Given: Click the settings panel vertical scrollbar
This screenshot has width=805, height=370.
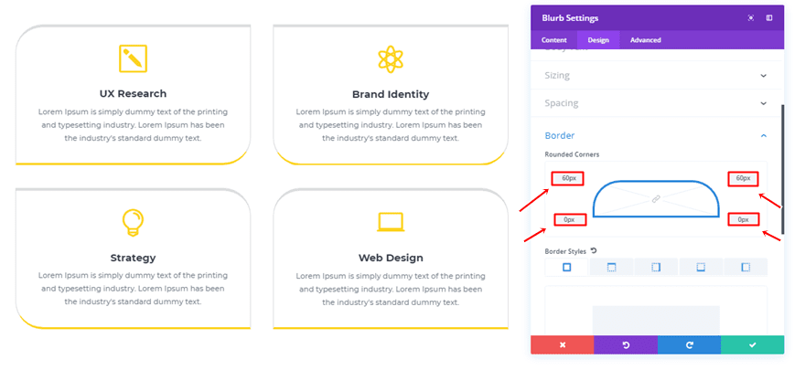Looking at the screenshot, I should (782, 170).
